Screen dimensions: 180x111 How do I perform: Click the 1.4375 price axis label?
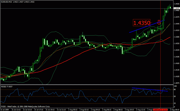[177, 17]
